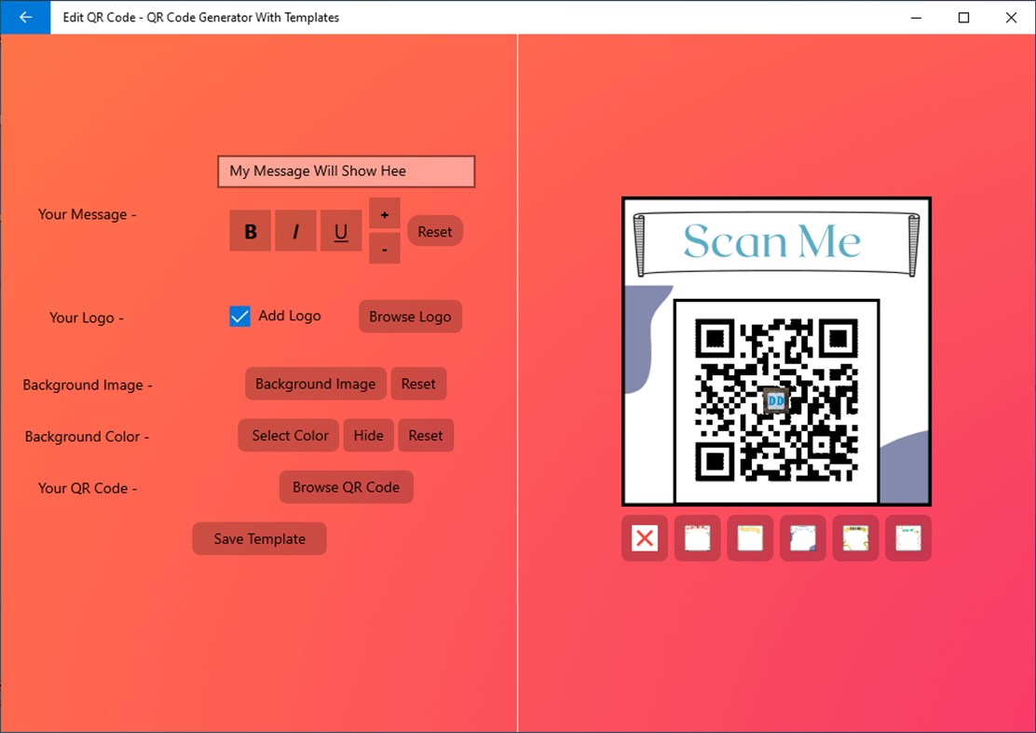Underline the message text
Viewport: 1036px width, 733px height.
click(341, 231)
